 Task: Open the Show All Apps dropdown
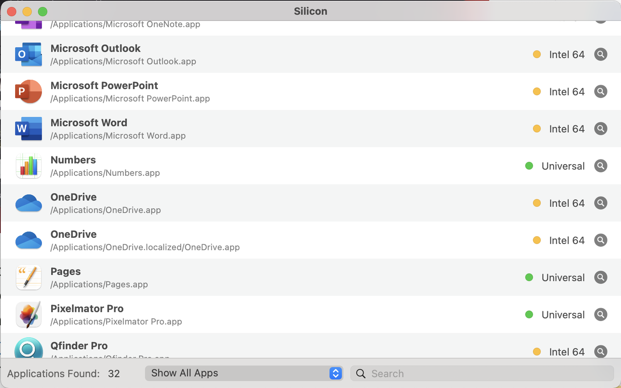click(x=243, y=373)
